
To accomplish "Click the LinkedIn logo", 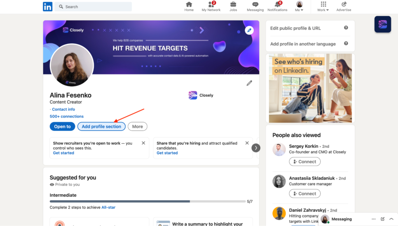I will [x=47, y=6].
